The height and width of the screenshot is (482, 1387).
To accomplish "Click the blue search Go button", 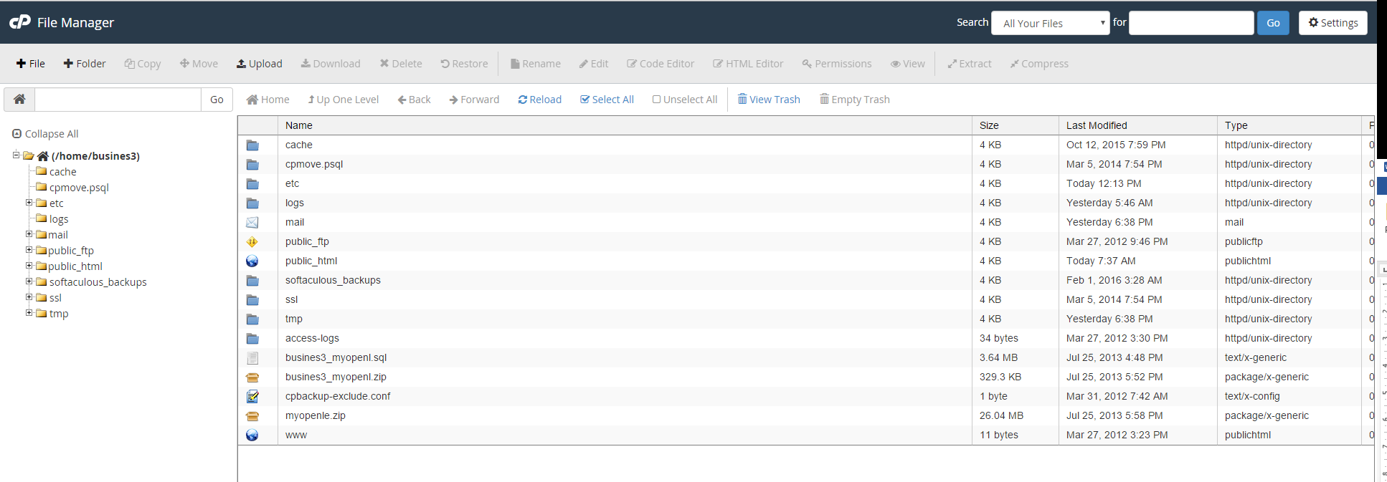I will (1273, 23).
